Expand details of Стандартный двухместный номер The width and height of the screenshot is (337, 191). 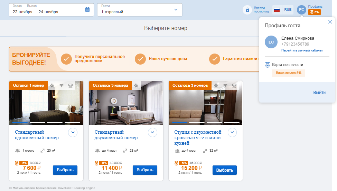tap(152, 132)
